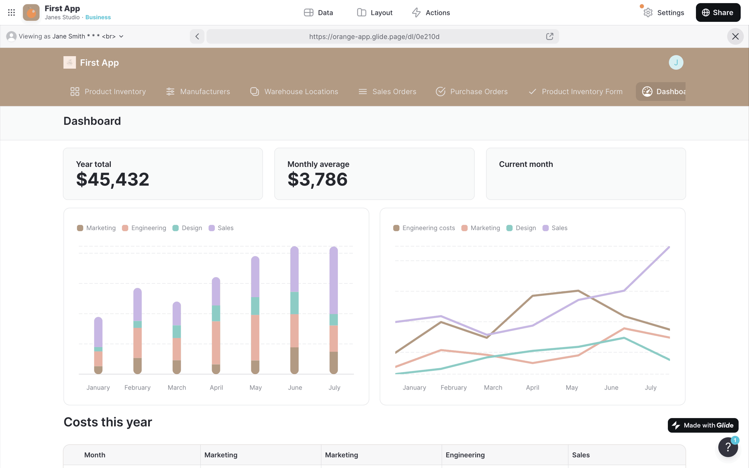Go back with the preview back arrow
This screenshot has width=749, height=468.
(197, 36)
